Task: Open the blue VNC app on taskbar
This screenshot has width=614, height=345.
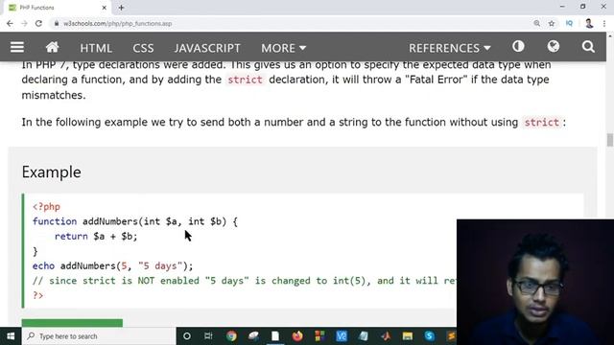Action: pyautogui.click(x=342, y=336)
